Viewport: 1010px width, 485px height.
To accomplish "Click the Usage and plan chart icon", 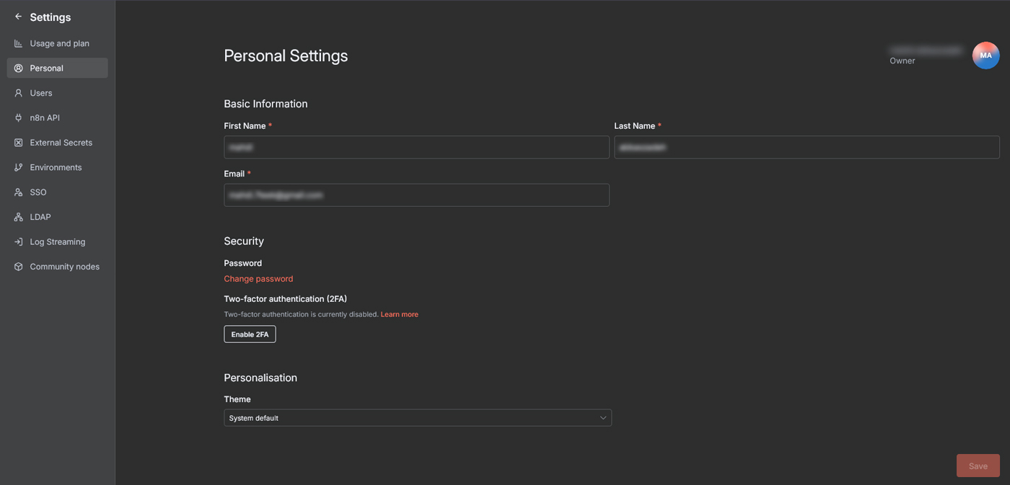I will [19, 44].
